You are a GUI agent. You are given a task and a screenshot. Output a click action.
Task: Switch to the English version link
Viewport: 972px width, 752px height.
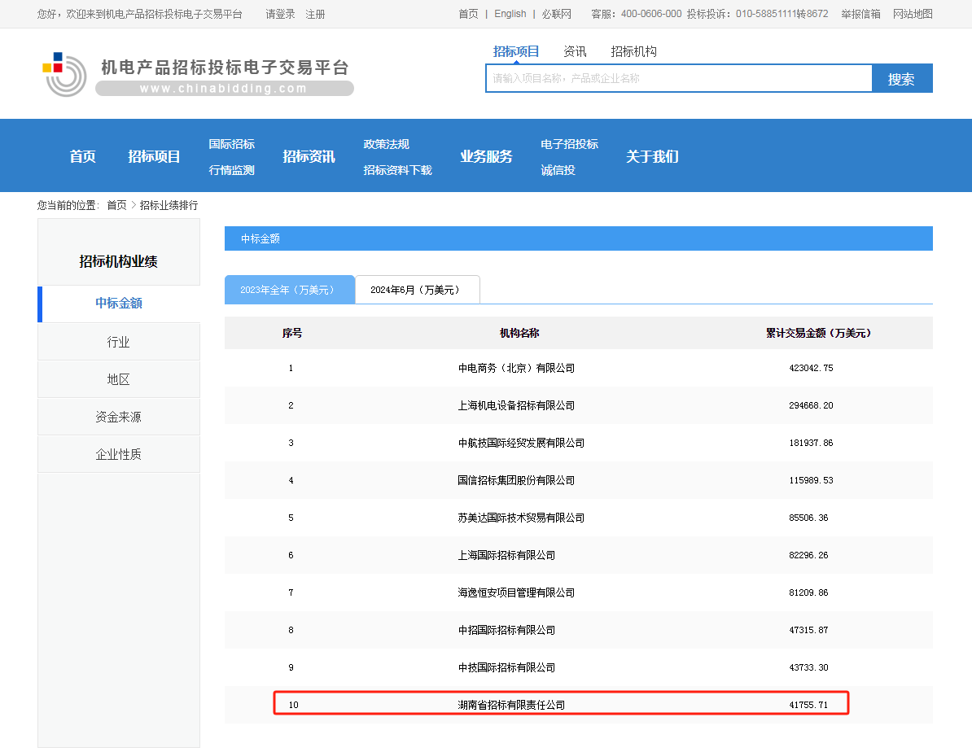(x=510, y=14)
